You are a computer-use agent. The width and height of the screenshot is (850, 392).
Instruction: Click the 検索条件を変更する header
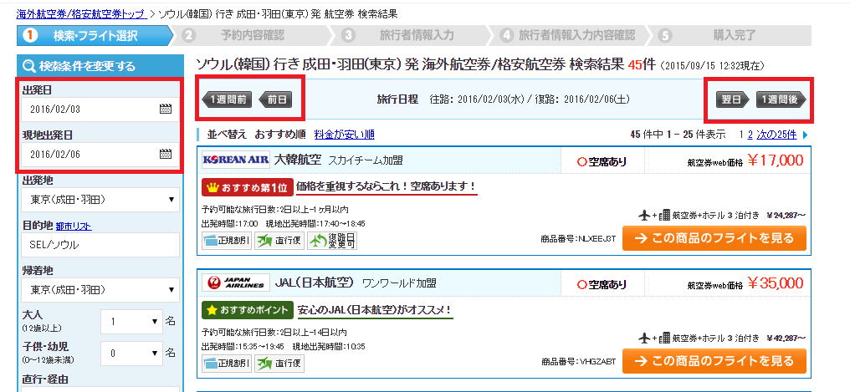(100, 67)
